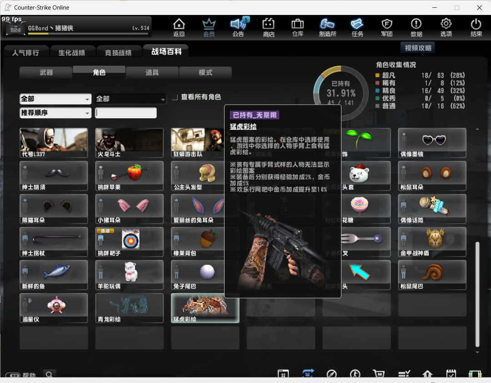491x383 pixels.
Task: Open the 任务 missions icon
Action: (357, 28)
